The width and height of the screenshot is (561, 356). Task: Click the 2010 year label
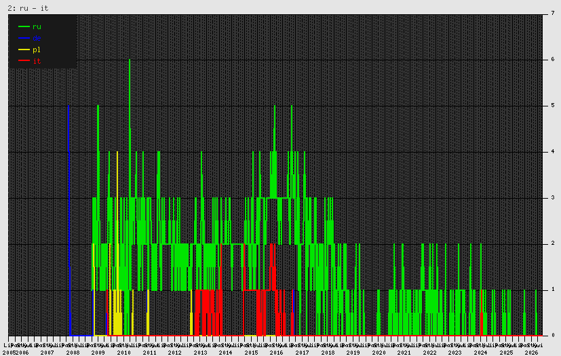pyautogui.click(x=123, y=353)
